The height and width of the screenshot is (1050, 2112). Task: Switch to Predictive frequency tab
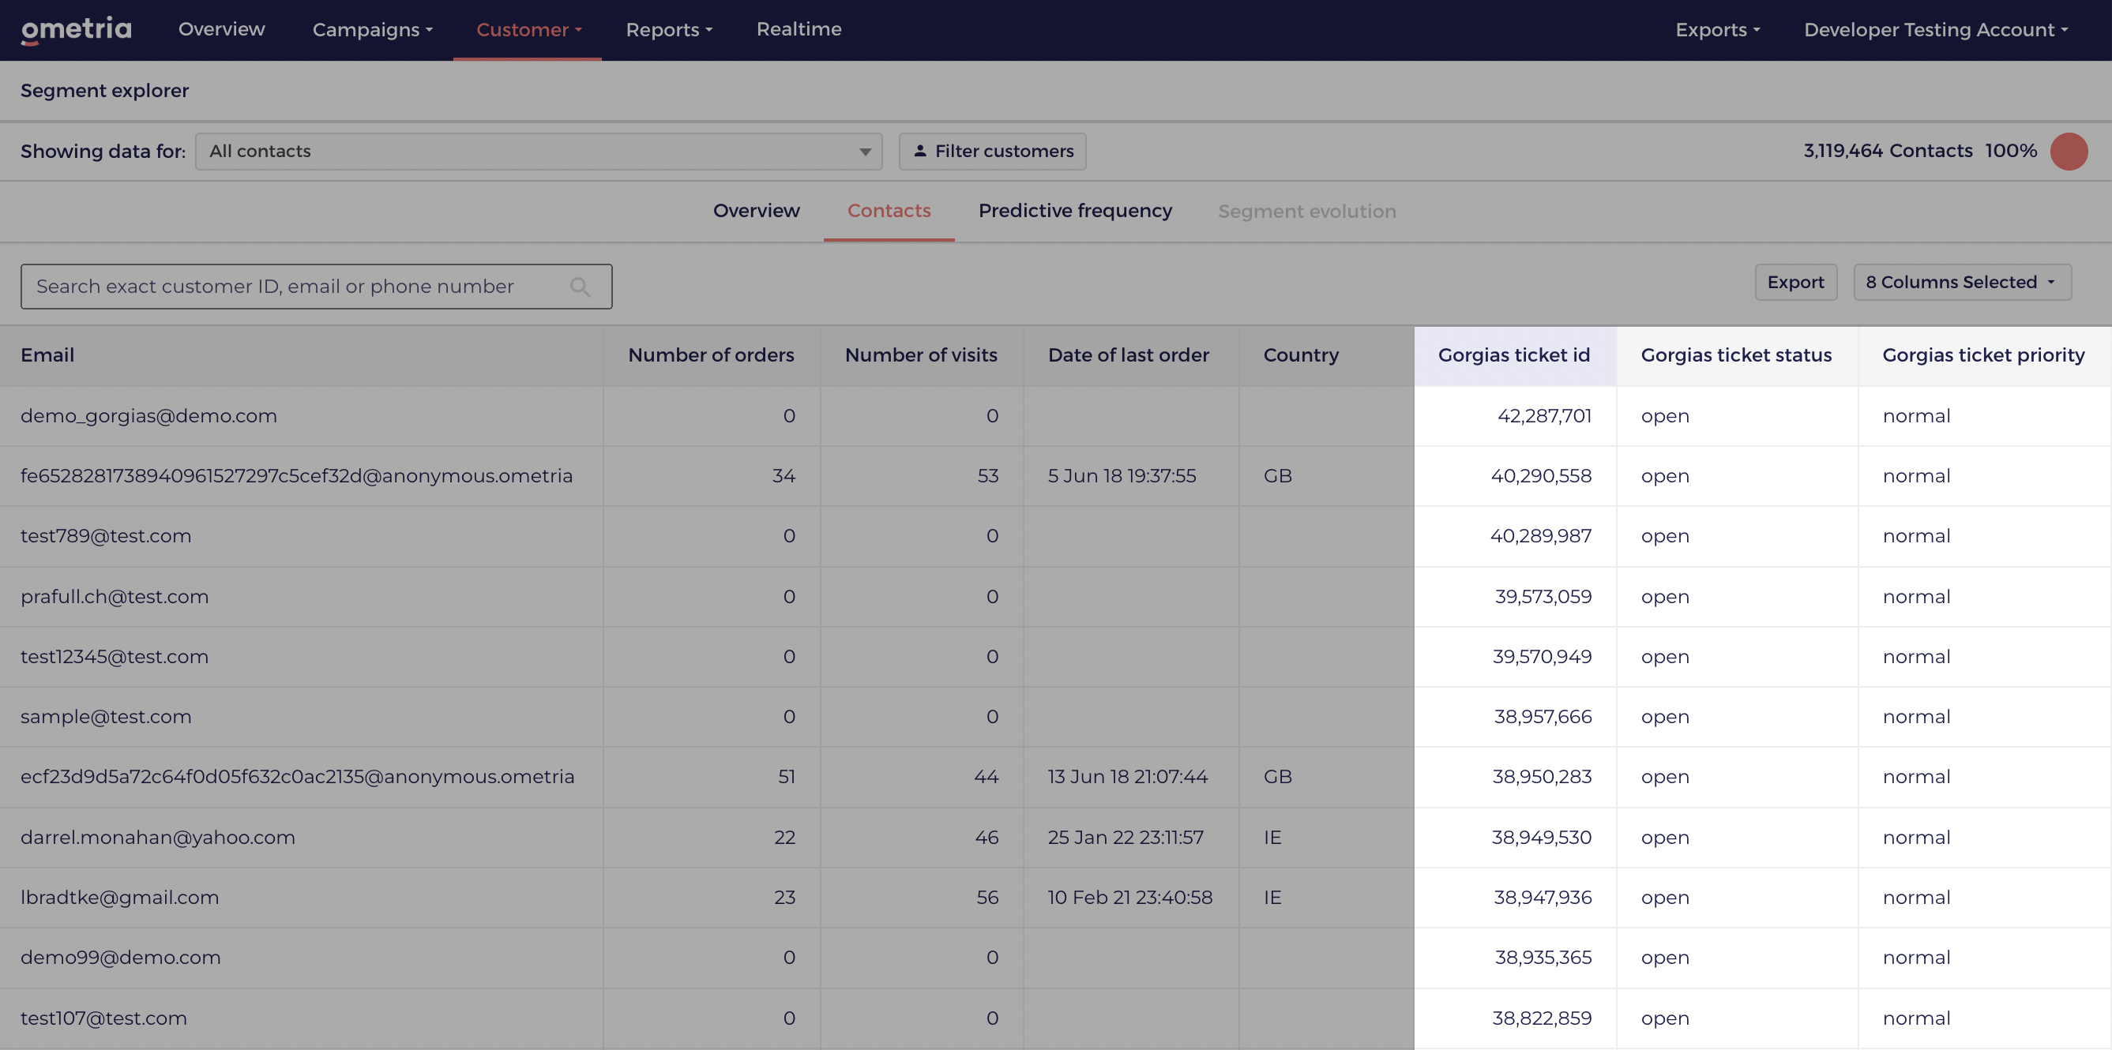[1075, 211]
